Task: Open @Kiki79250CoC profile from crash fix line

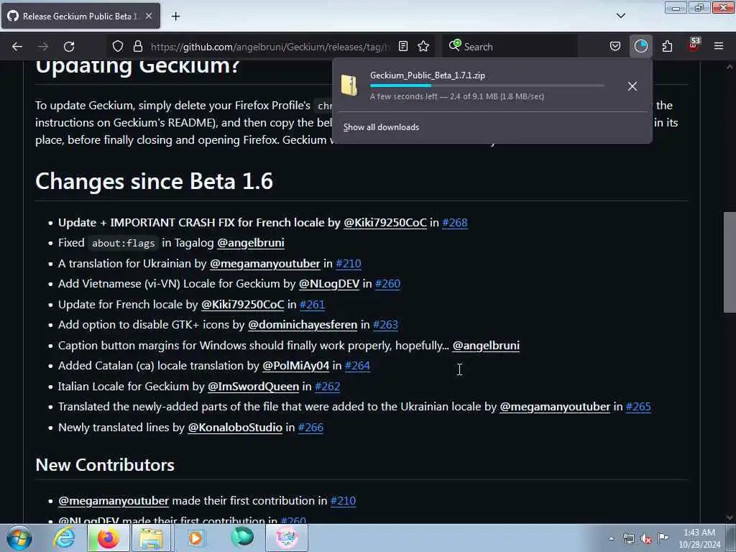Action: (385, 223)
